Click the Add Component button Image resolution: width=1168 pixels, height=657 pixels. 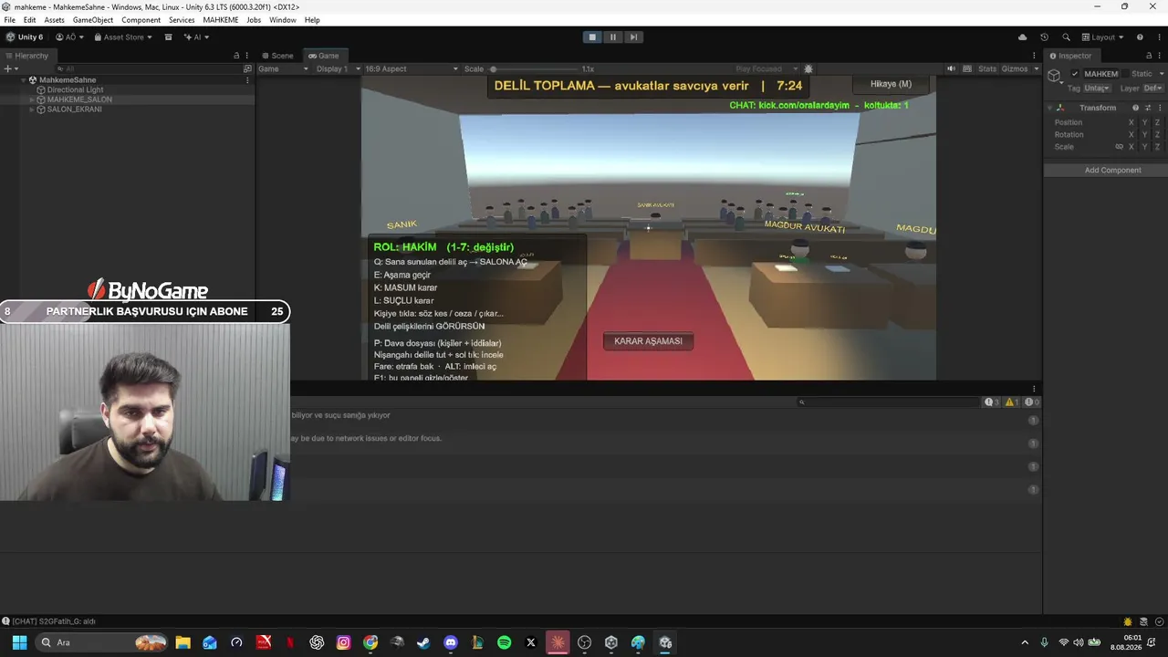pos(1112,171)
